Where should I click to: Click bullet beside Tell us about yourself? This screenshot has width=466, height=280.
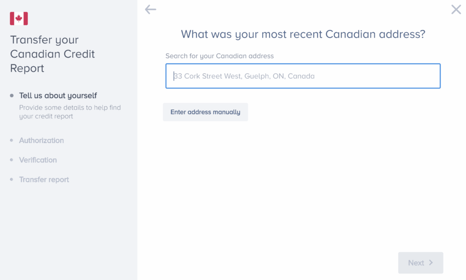pyautogui.click(x=12, y=96)
